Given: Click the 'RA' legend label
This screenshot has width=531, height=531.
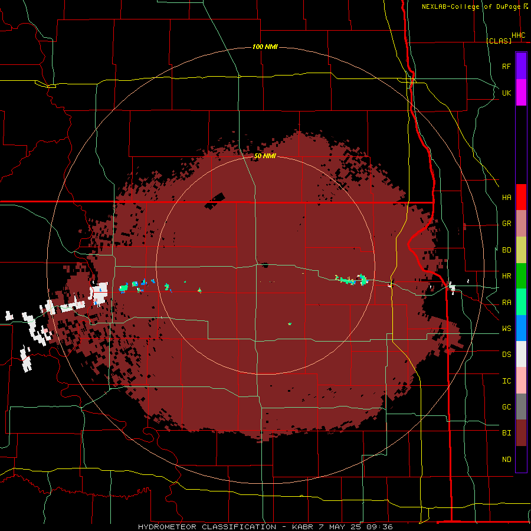Looking at the screenshot, I should point(506,303).
